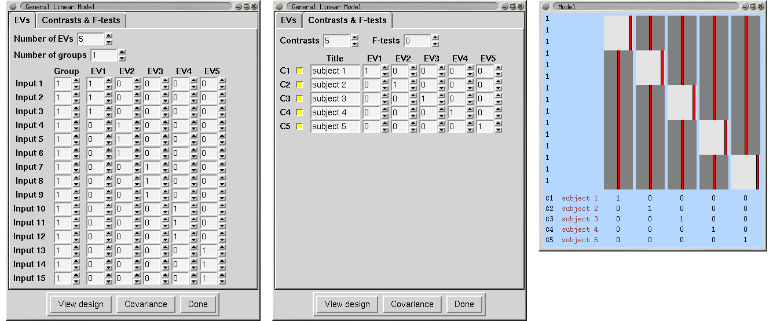This screenshot has height=321, width=773.
Task: Toggle the yellow checkbox for contrast C1
Action: [299, 71]
